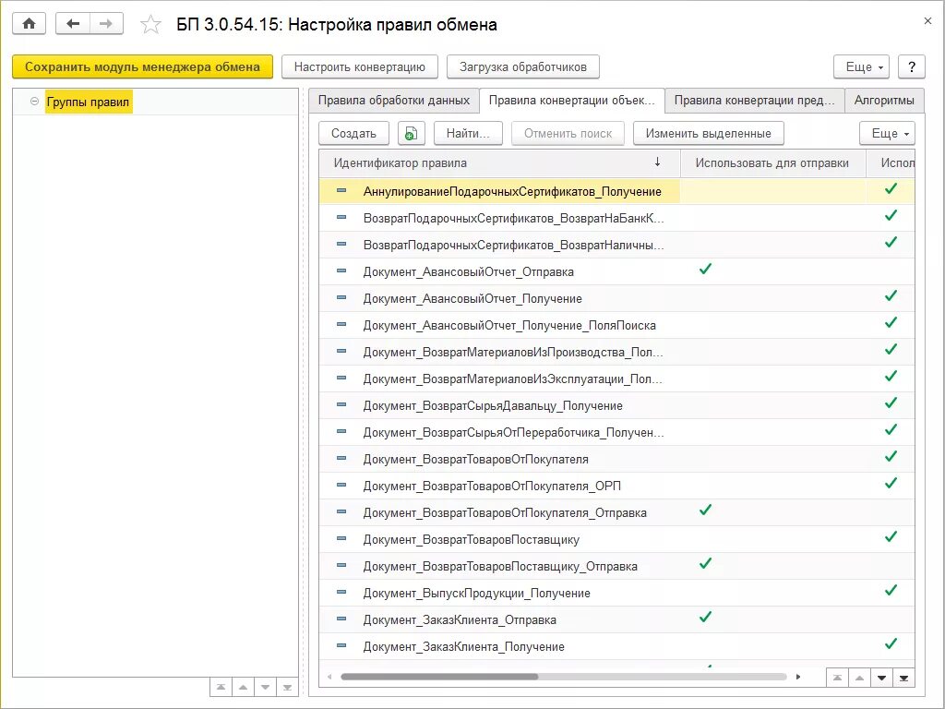Toggle send checkmark for Документ_ВозвратТоваровОтПокупателя_Отправка
Image resolution: width=945 pixels, height=709 pixels.
coord(705,510)
